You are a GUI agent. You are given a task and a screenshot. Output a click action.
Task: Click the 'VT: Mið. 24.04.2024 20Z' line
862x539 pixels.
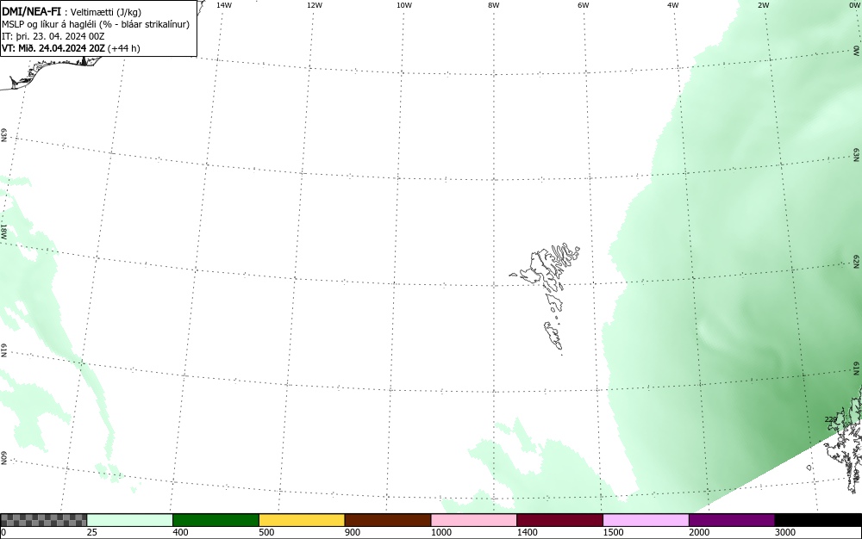[x=53, y=48]
